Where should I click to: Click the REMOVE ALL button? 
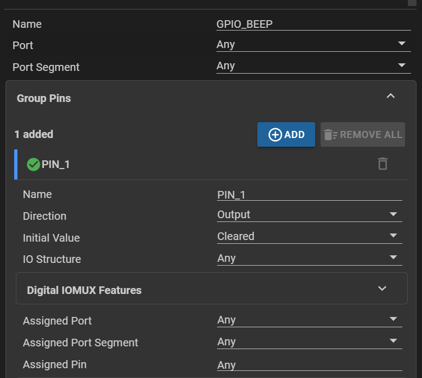pyautogui.click(x=363, y=135)
